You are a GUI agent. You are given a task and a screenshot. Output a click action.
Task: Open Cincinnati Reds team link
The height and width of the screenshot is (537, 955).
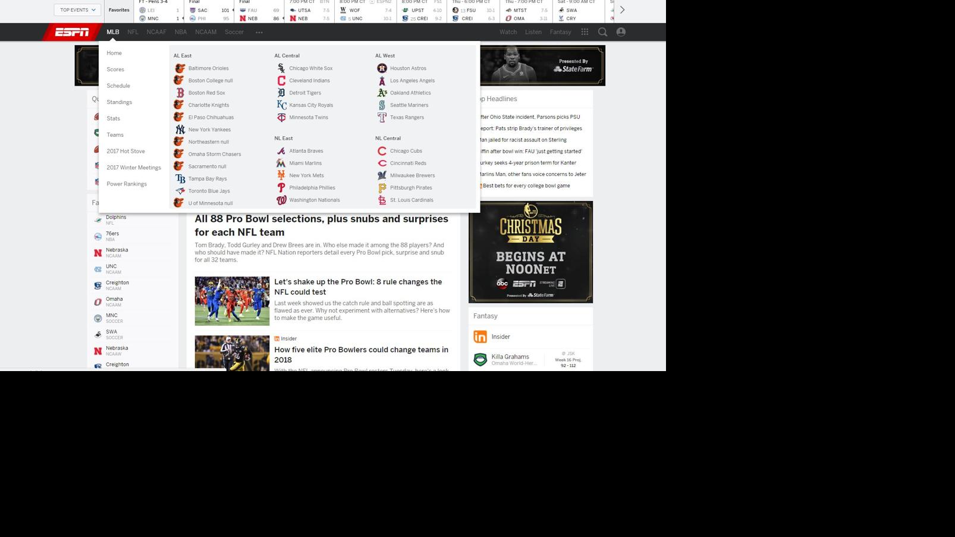click(x=408, y=163)
